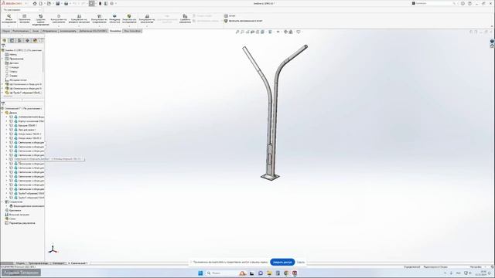Screen dimensions: 495x278
Task: Switch to the ConfigurationManager panel icon
Action: (x=19, y=41)
